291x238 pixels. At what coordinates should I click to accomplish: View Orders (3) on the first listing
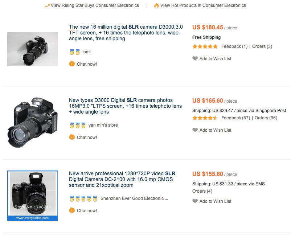[x=262, y=46]
